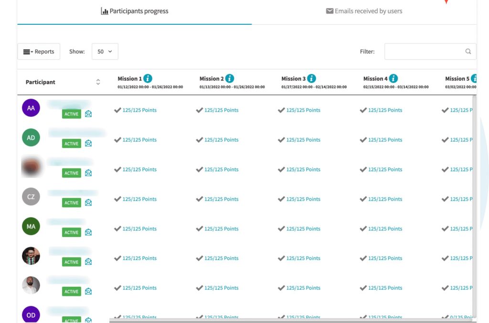Open Mission 3 info icon
This screenshot has width=489, height=323.
(x=311, y=79)
